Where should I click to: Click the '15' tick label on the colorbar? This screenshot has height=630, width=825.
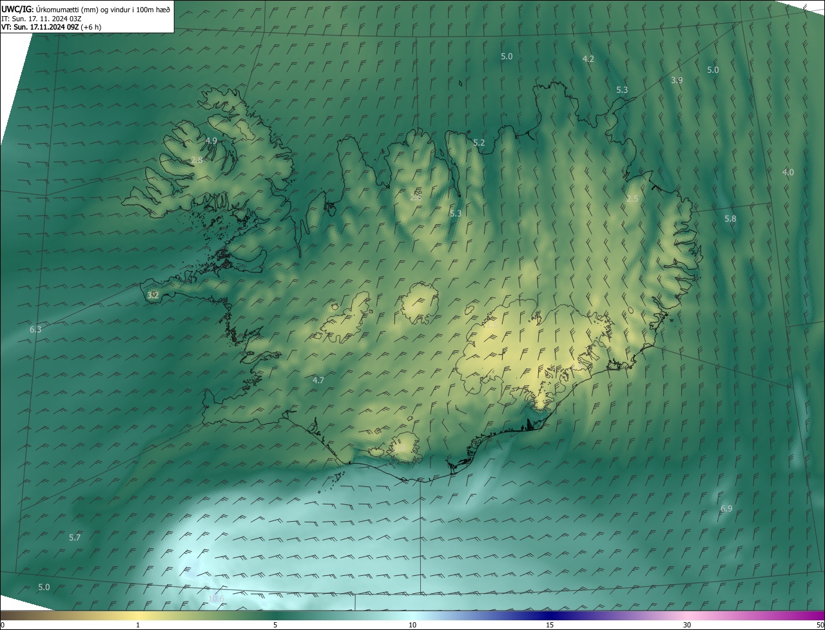click(x=550, y=625)
